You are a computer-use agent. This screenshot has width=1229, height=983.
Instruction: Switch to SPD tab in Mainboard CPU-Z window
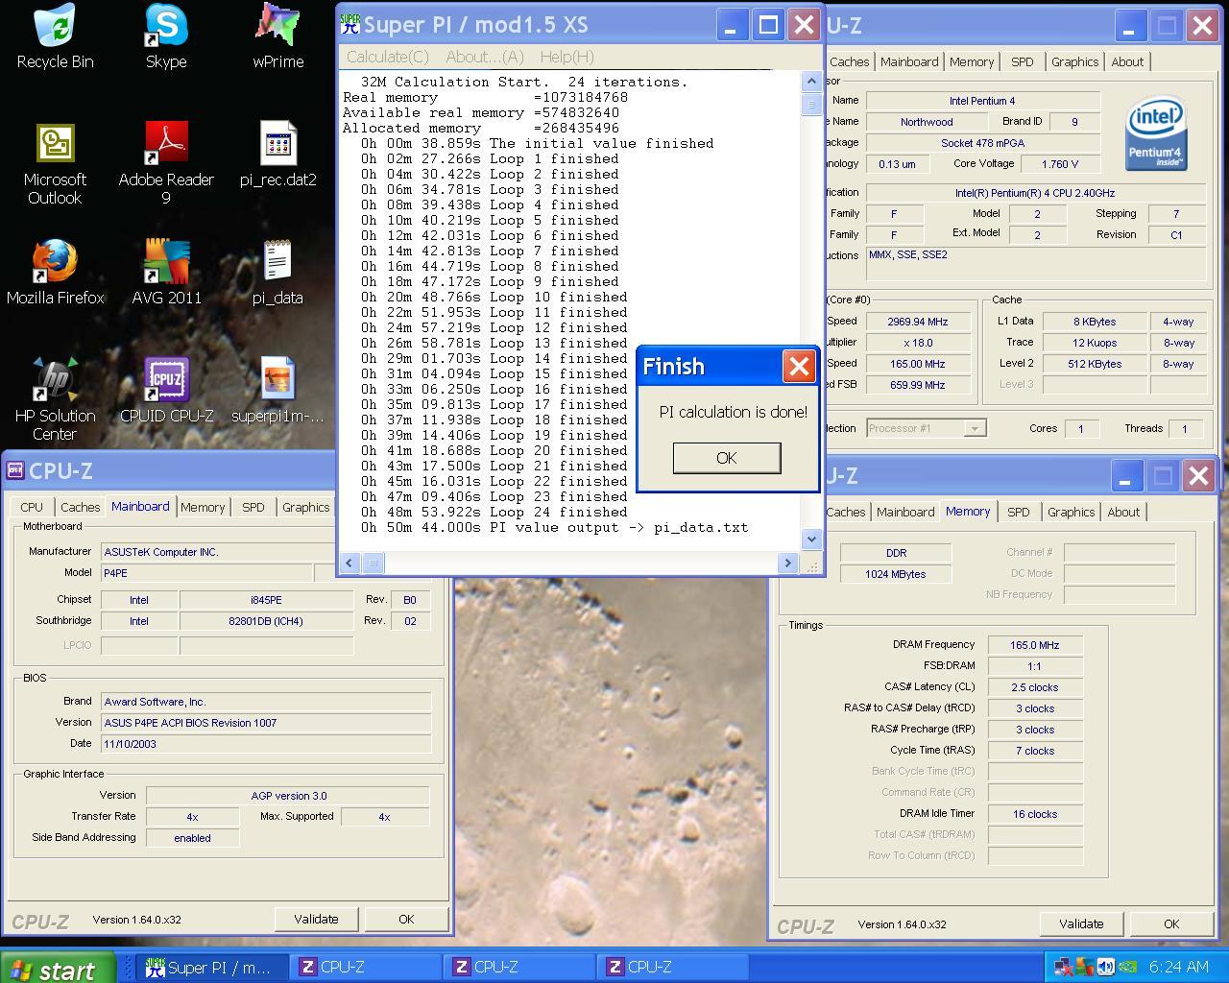(253, 507)
